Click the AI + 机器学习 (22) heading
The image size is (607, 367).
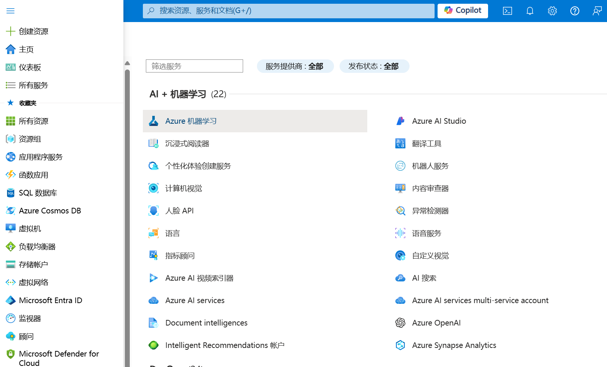[x=188, y=94]
